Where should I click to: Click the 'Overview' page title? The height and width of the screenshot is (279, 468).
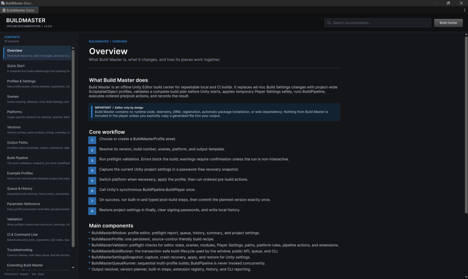[108, 51]
